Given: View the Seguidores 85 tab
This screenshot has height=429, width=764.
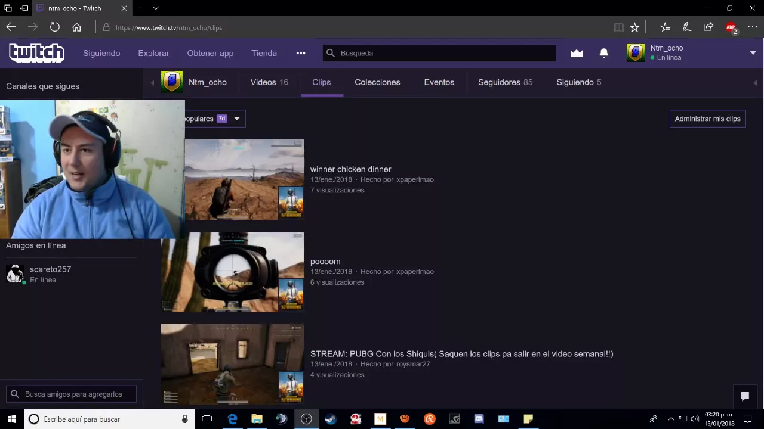Looking at the screenshot, I should click(505, 82).
